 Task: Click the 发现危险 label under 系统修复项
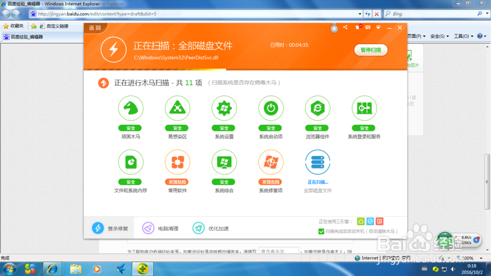[x=271, y=182]
